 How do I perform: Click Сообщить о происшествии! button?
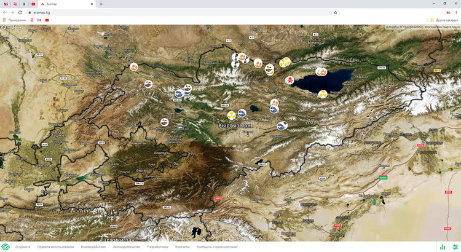point(216,246)
